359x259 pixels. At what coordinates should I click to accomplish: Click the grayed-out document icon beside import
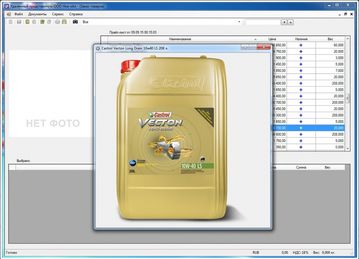tap(34, 22)
